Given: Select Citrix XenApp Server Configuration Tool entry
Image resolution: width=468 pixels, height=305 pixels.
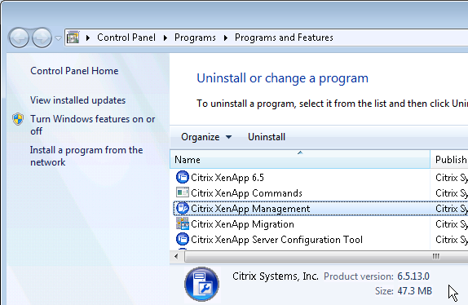Looking at the screenshot, I should [276, 240].
